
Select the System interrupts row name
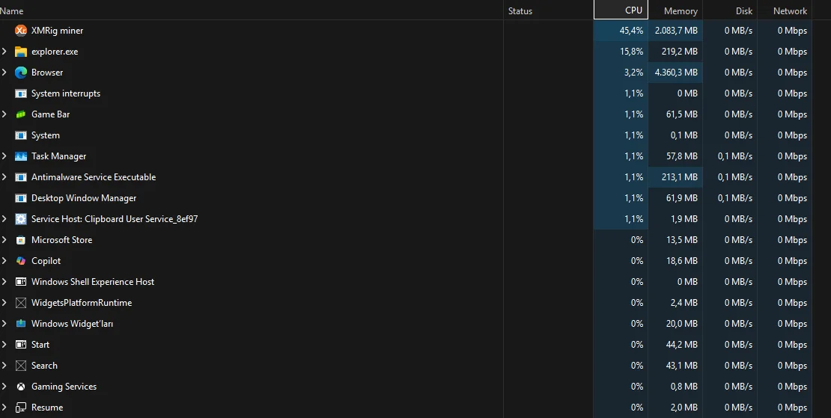click(66, 93)
